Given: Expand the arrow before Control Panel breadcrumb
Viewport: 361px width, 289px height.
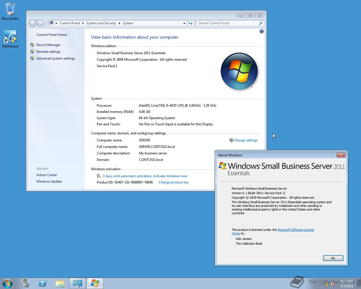Looking at the screenshot, I should click(x=56, y=23).
